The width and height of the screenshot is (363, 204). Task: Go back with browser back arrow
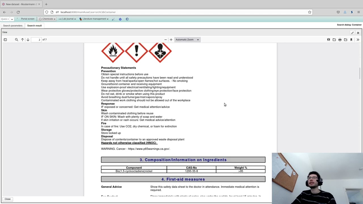coord(5,12)
